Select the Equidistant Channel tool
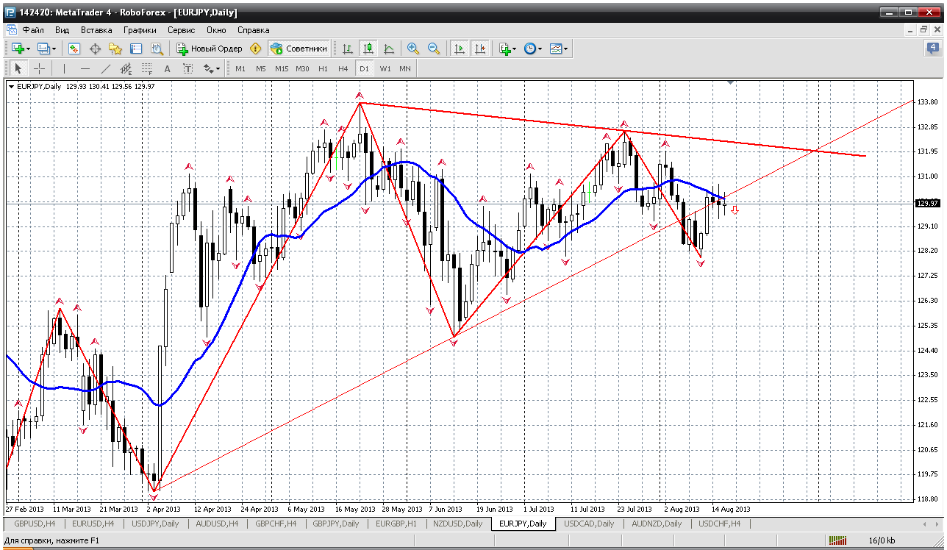The width and height of the screenshot is (947, 550). [x=126, y=68]
